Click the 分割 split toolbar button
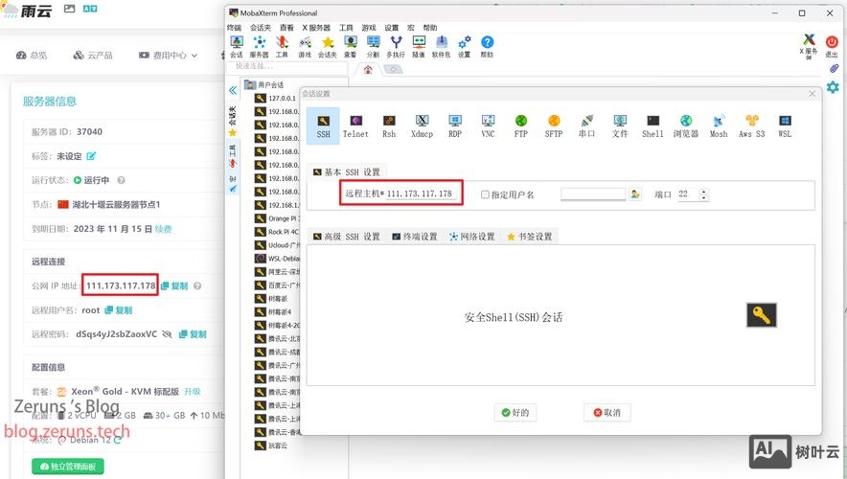Image resolution: width=847 pixels, height=479 pixels. click(x=373, y=46)
